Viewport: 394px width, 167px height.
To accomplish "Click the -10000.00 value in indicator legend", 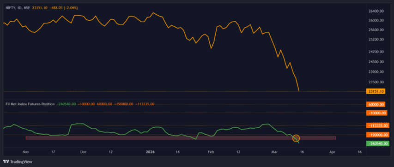I will coord(86,104).
